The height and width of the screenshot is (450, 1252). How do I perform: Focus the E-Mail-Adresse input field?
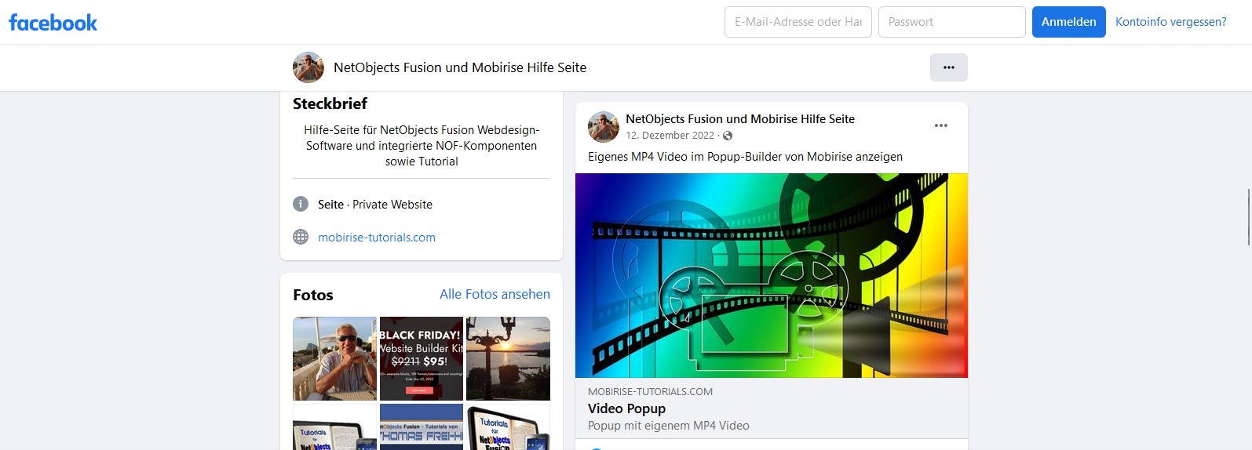[x=798, y=22]
